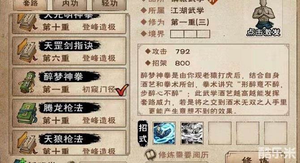Image resolution: width=300 pixels, height=163 pixels.
Task: Tap the open book icon beside 修炼需要阅历
Action: (150, 155)
